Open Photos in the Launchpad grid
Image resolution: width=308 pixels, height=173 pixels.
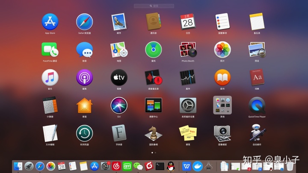coord(222,50)
